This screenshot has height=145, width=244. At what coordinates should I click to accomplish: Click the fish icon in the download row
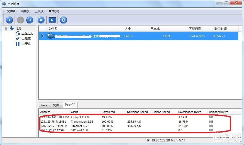point(51,36)
